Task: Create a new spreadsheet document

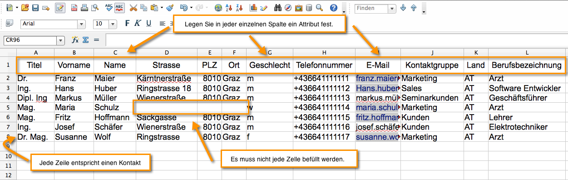Action: pos(9,8)
